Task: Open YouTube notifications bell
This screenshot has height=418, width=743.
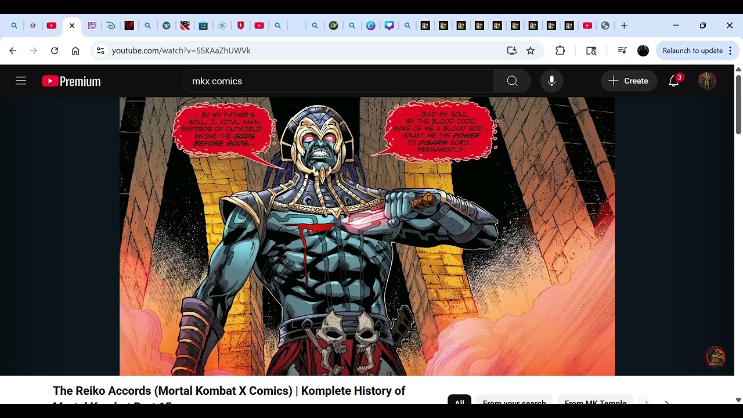Action: click(674, 81)
